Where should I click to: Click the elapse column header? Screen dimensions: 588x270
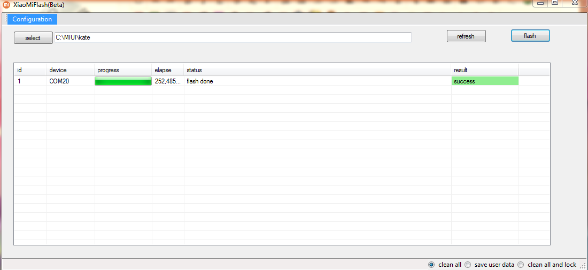click(168, 70)
